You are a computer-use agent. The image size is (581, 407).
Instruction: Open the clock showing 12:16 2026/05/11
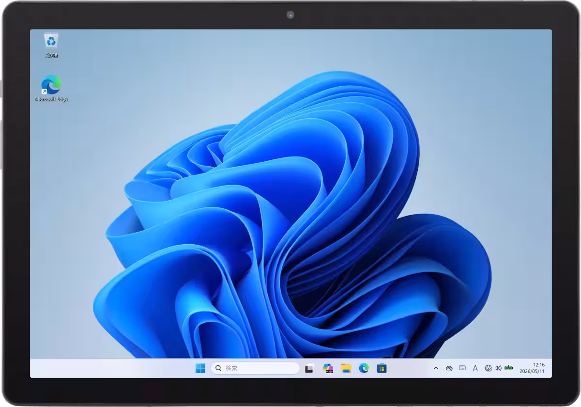coord(533,368)
